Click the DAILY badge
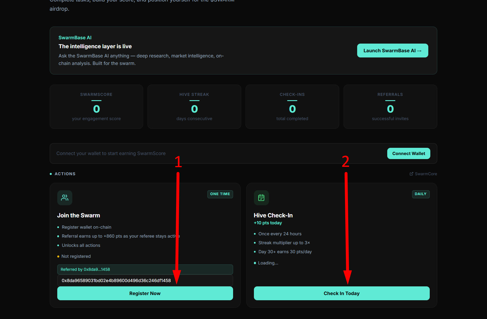This screenshot has height=319, width=487. [421, 194]
